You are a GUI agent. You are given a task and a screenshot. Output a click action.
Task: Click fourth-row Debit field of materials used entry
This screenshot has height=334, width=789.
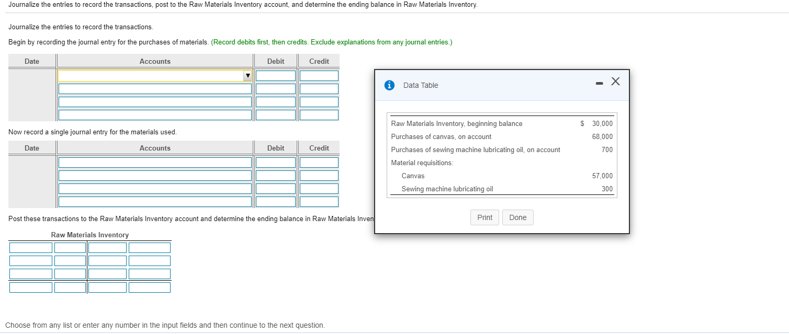pyautogui.click(x=276, y=202)
